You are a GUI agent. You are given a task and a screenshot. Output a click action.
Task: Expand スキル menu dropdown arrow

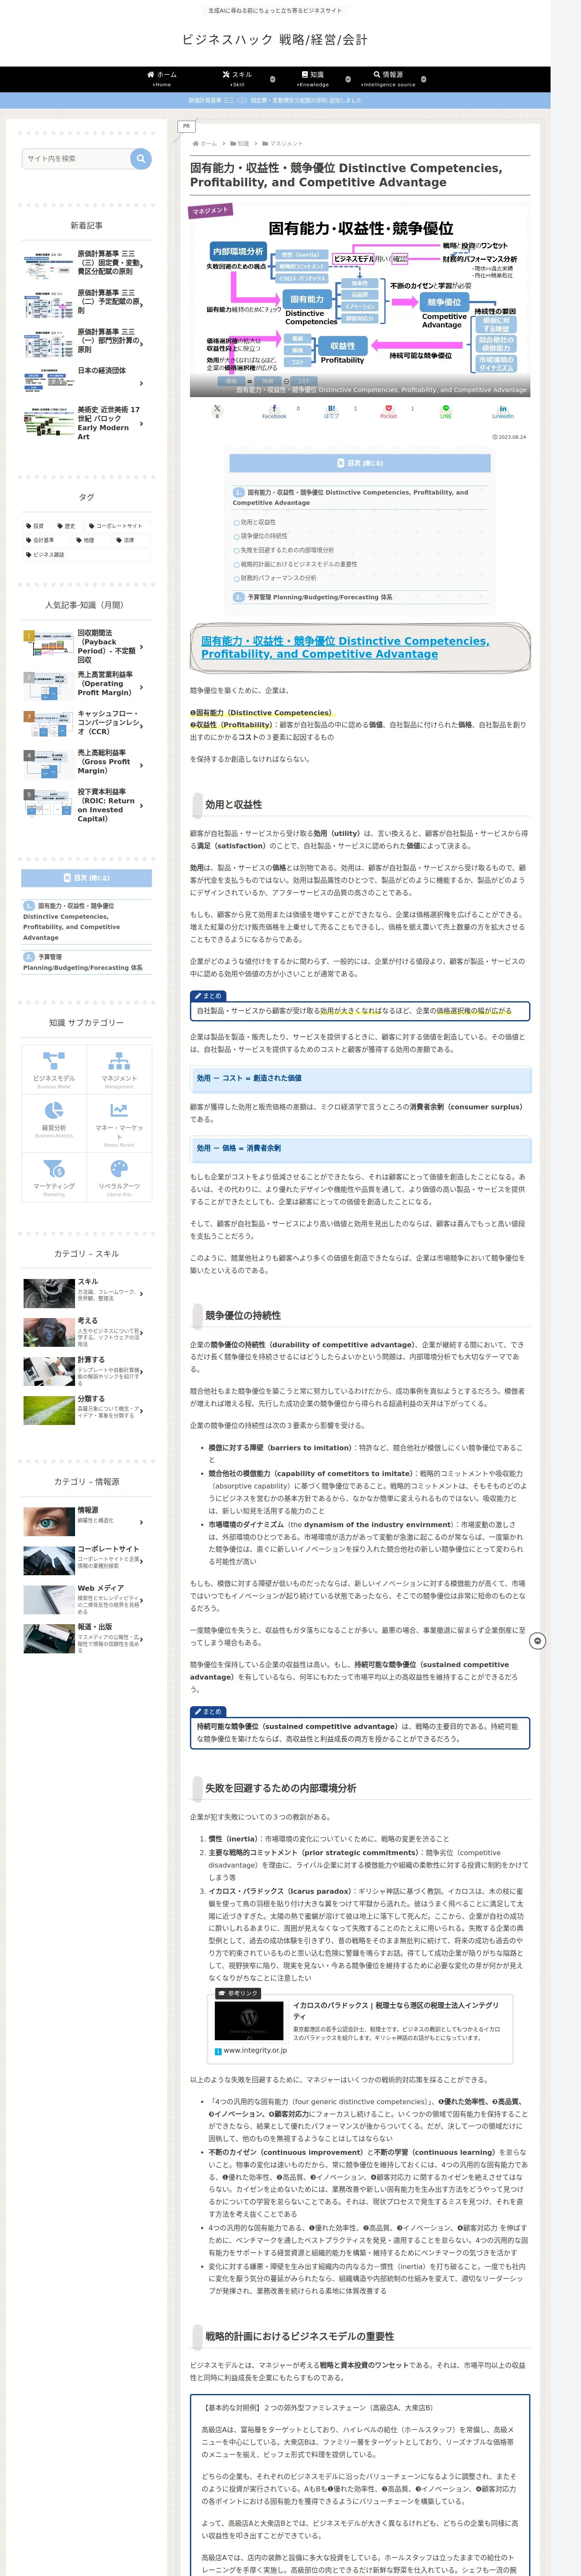273,79
